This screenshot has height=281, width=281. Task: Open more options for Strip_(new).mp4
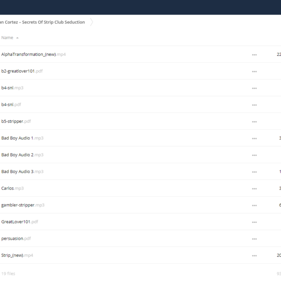tap(254, 256)
